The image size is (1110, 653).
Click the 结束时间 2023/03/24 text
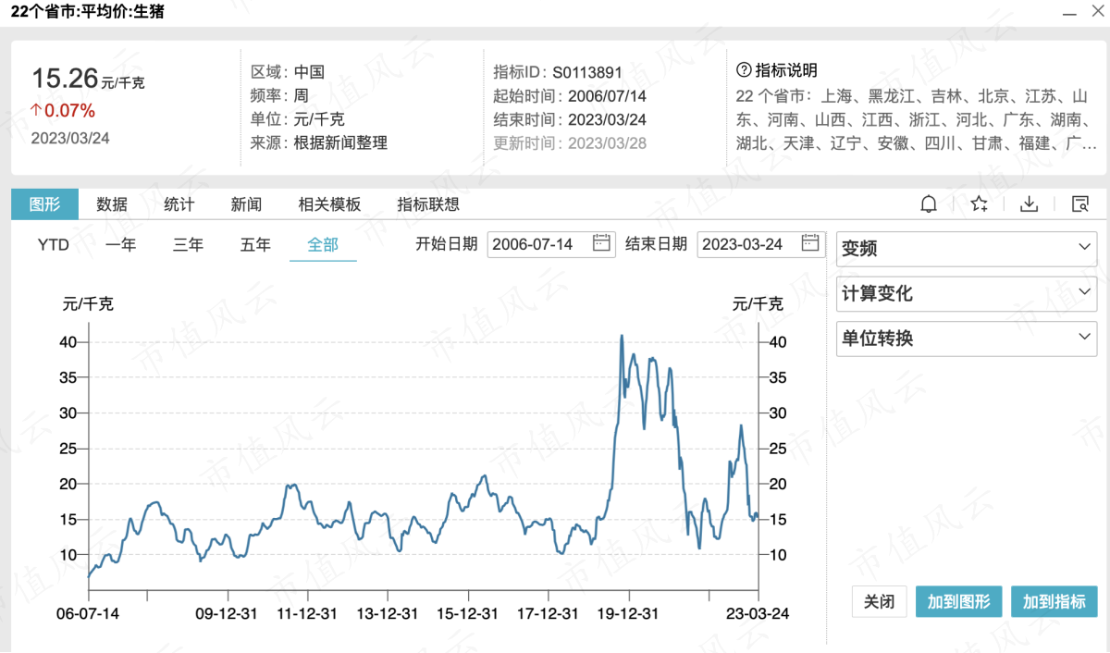pyautogui.click(x=570, y=119)
